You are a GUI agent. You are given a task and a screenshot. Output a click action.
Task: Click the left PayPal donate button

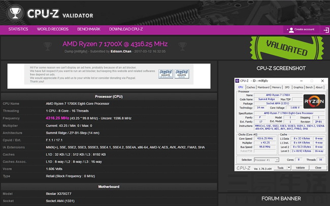[x=166, y=74]
